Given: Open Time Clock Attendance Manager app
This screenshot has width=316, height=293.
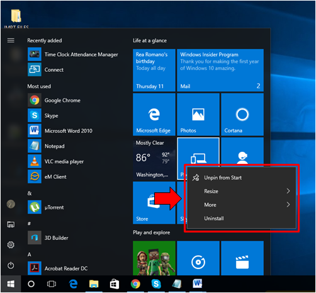Looking at the screenshot, I should click(x=73, y=54).
